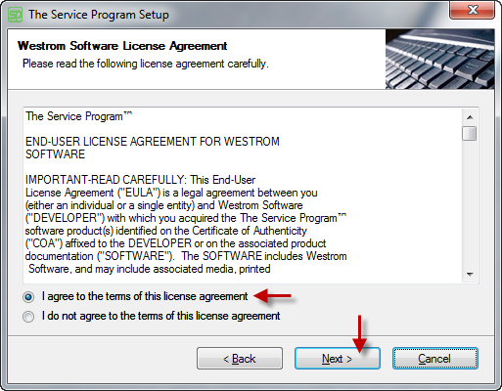Screen dimensions: 502x391
Task: Click the "END-USER LICENSE AGREEMENT FOR WESTROM" line
Action: [x=153, y=142]
